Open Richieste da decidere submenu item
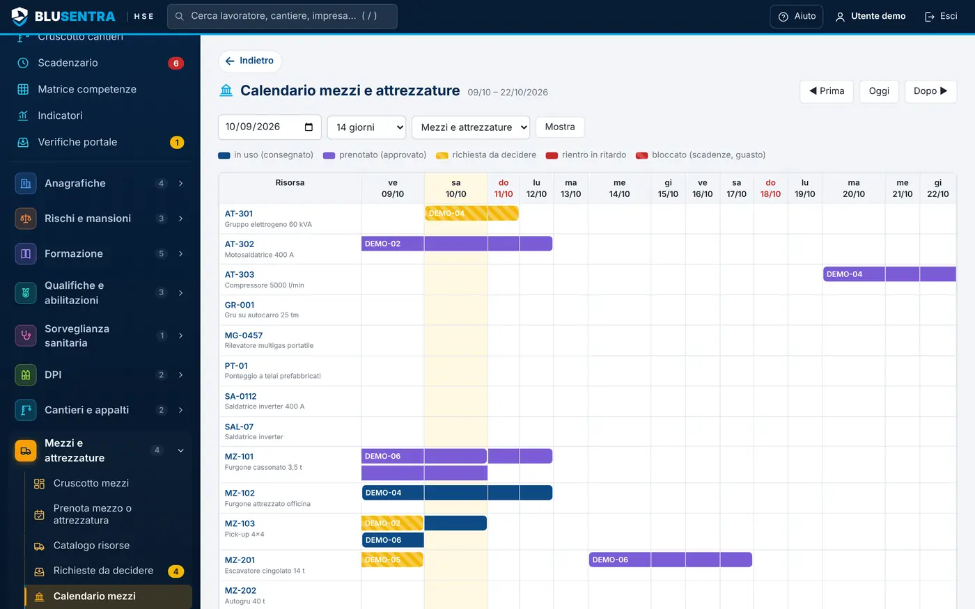The image size is (975, 609). (x=109, y=571)
